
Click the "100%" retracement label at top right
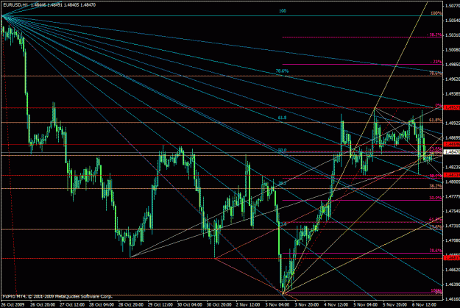(x=436, y=13)
